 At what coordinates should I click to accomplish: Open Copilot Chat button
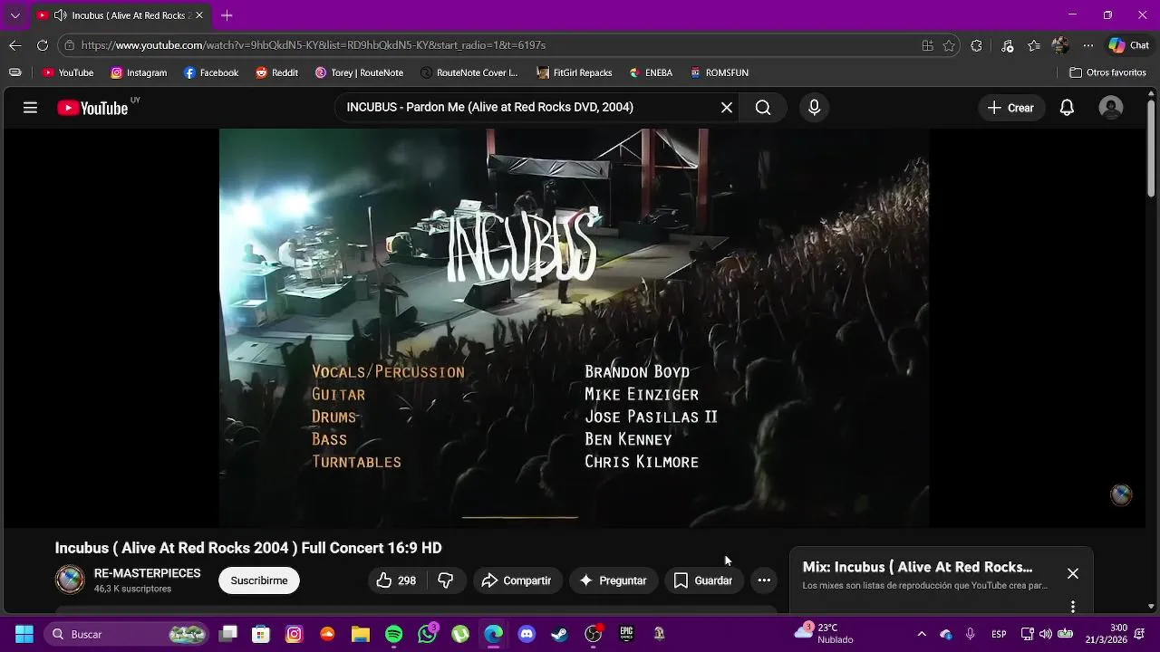pos(1129,45)
